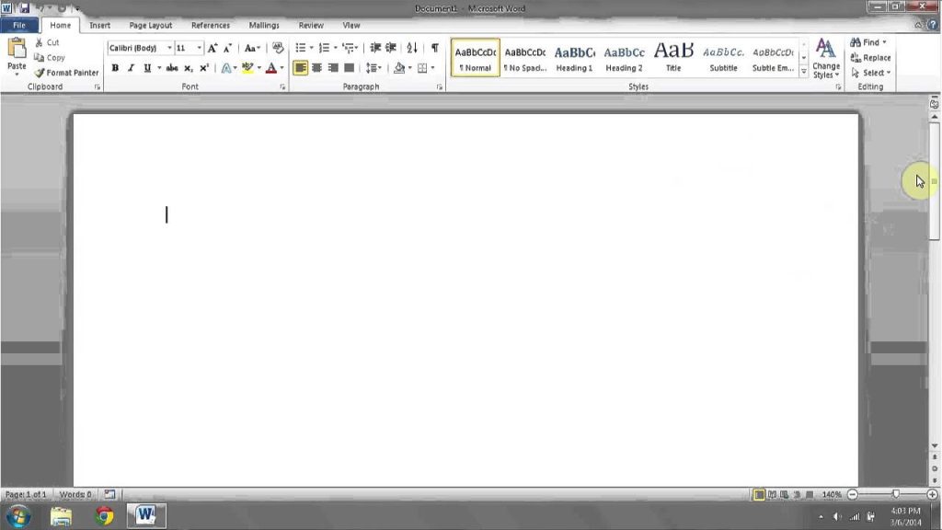
Task: Apply the Heading 1 style
Action: (574, 58)
